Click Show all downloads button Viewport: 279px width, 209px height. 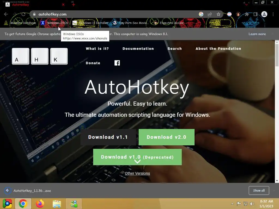[x=259, y=190]
